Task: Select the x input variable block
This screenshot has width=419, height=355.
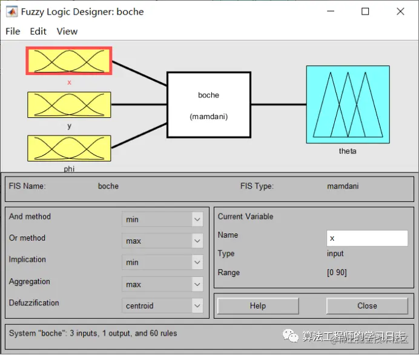Action: click(x=69, y=61)
